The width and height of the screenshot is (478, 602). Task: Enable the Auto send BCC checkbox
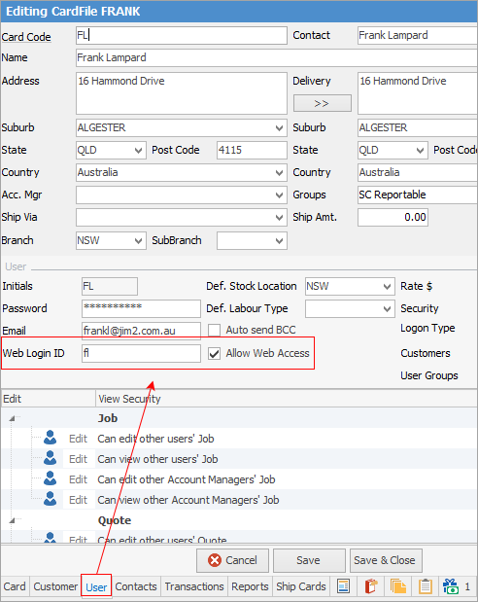pos(214,331)
